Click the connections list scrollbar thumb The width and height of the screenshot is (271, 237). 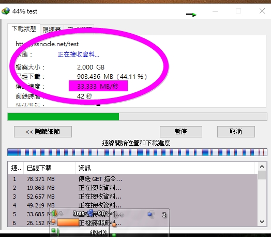point(262,175)
